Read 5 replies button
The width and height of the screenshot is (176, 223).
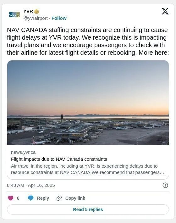(88, 209)
